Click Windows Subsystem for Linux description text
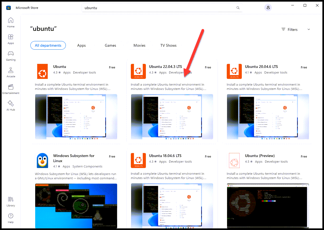The height and width of the screenshot is (230, 324). click(x=76, y=176)
